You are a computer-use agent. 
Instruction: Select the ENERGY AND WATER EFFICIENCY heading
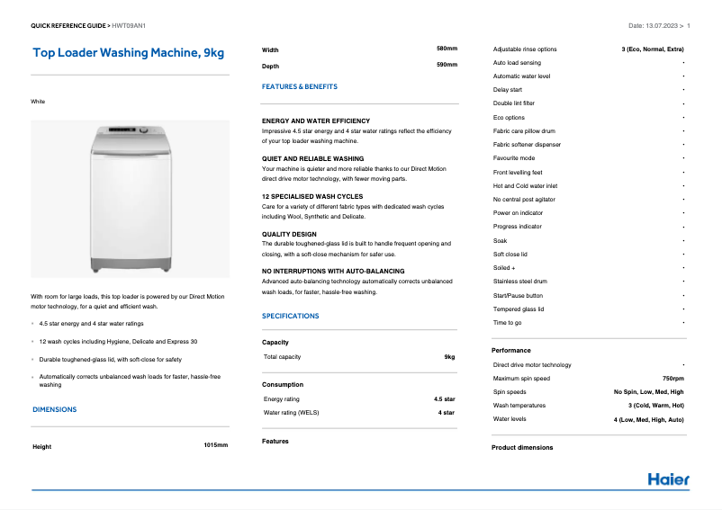click(316, 121)
